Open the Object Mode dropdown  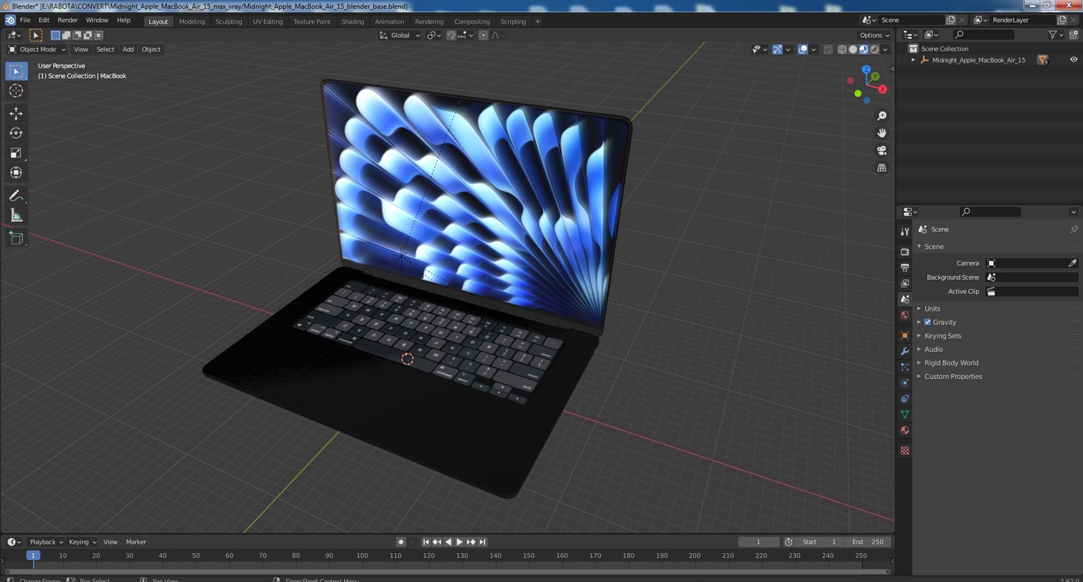click(x=37, y=50)
